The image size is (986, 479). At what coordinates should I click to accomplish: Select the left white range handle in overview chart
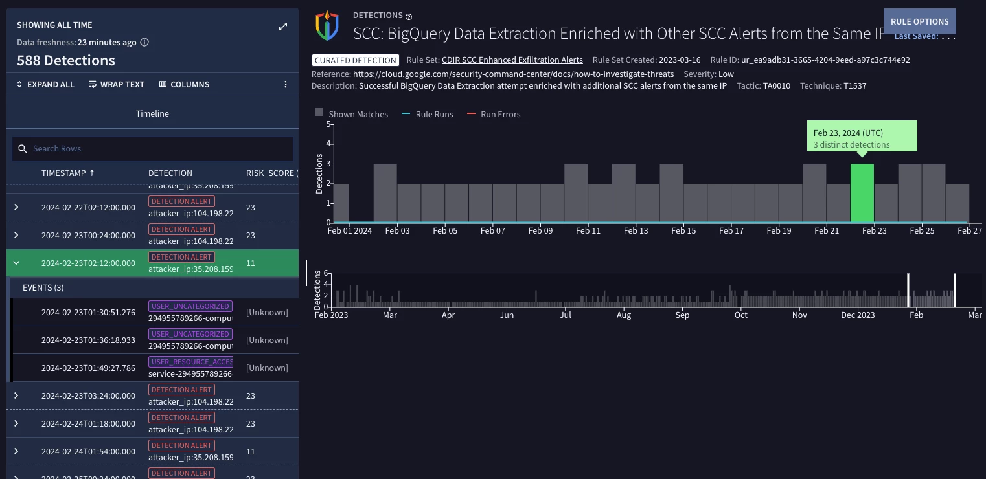(908, 291)
